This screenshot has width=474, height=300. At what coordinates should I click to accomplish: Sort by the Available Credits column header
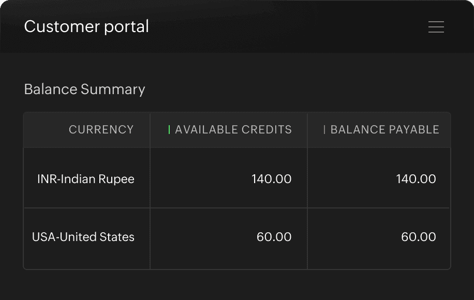[233, 130]
